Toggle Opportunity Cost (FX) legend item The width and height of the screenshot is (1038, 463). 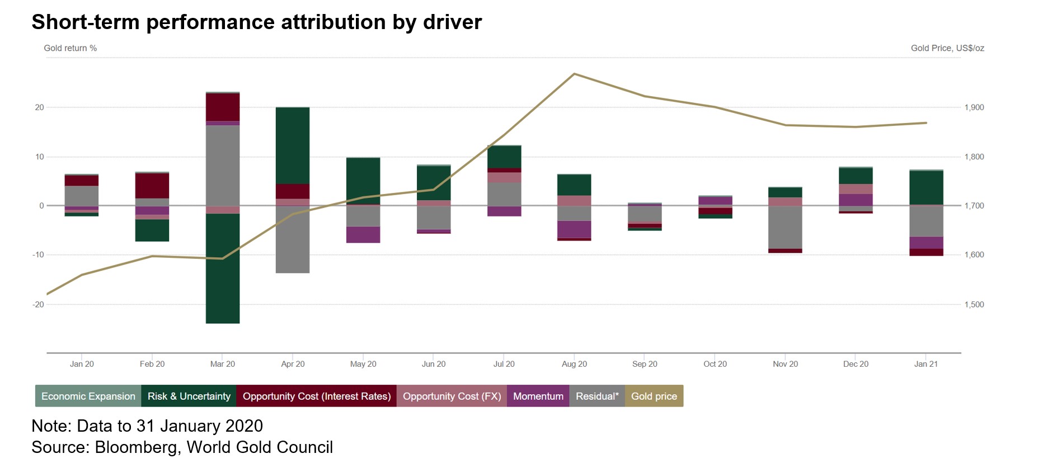[452, 396]
